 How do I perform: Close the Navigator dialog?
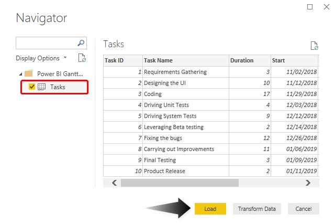tap(326, 7)
